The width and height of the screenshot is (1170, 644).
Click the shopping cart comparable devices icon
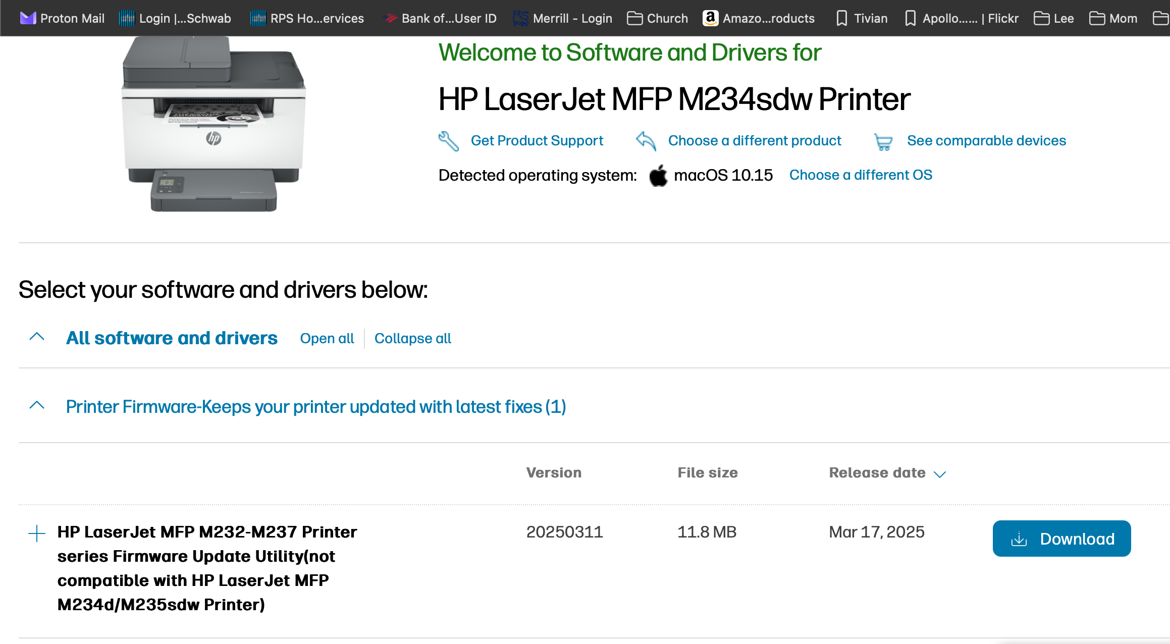pos(883,142)
